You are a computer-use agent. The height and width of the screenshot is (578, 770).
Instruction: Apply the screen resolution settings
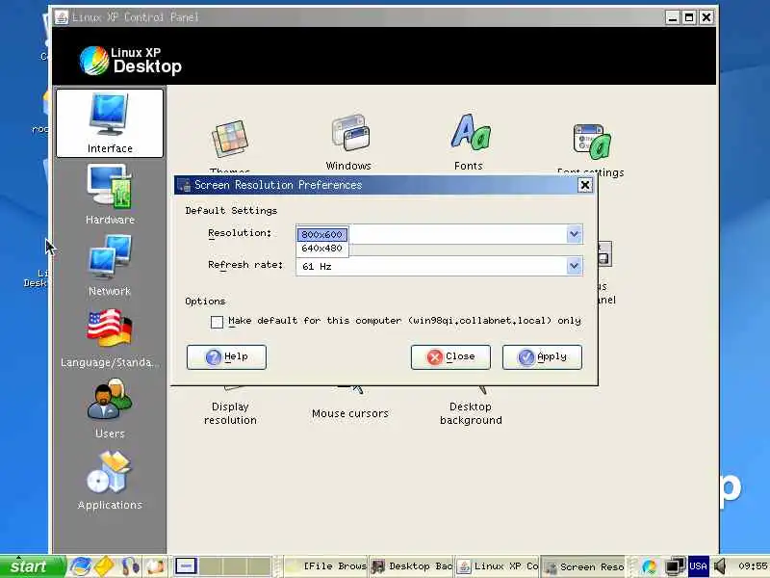[x=542, y=356]
